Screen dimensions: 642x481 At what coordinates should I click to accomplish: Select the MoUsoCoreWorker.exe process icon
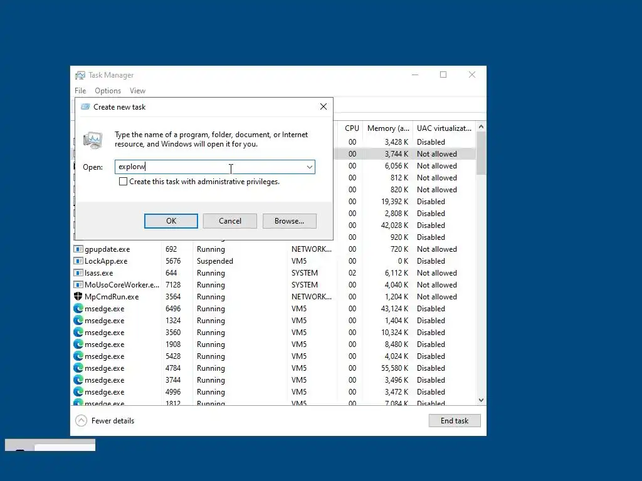(x=78, y=285)
